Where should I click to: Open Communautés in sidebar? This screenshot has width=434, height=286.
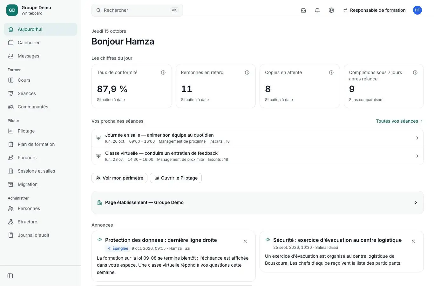tap(40, 107)
